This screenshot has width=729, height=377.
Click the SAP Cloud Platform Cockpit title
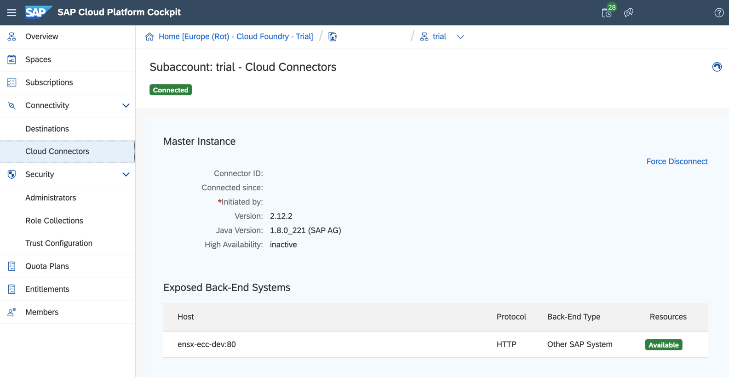pos(119,12)
